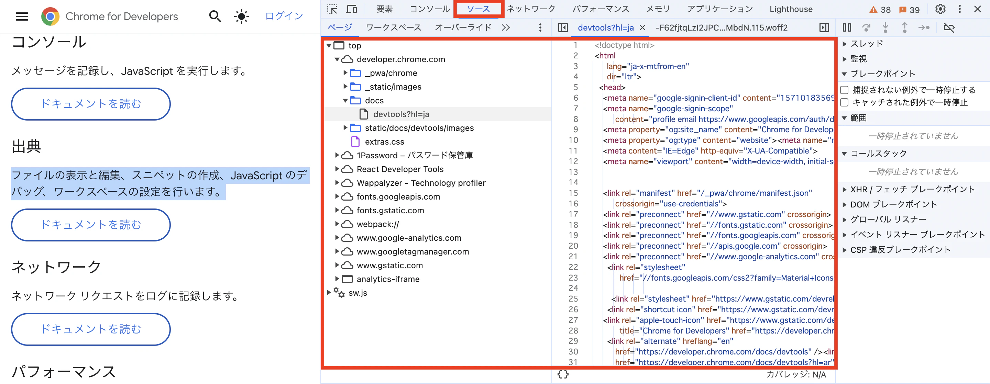Viewport: 990px width, 384px height.
Task: Click the search icon on Chrome for Developers
Action: (x=215, y=16)
